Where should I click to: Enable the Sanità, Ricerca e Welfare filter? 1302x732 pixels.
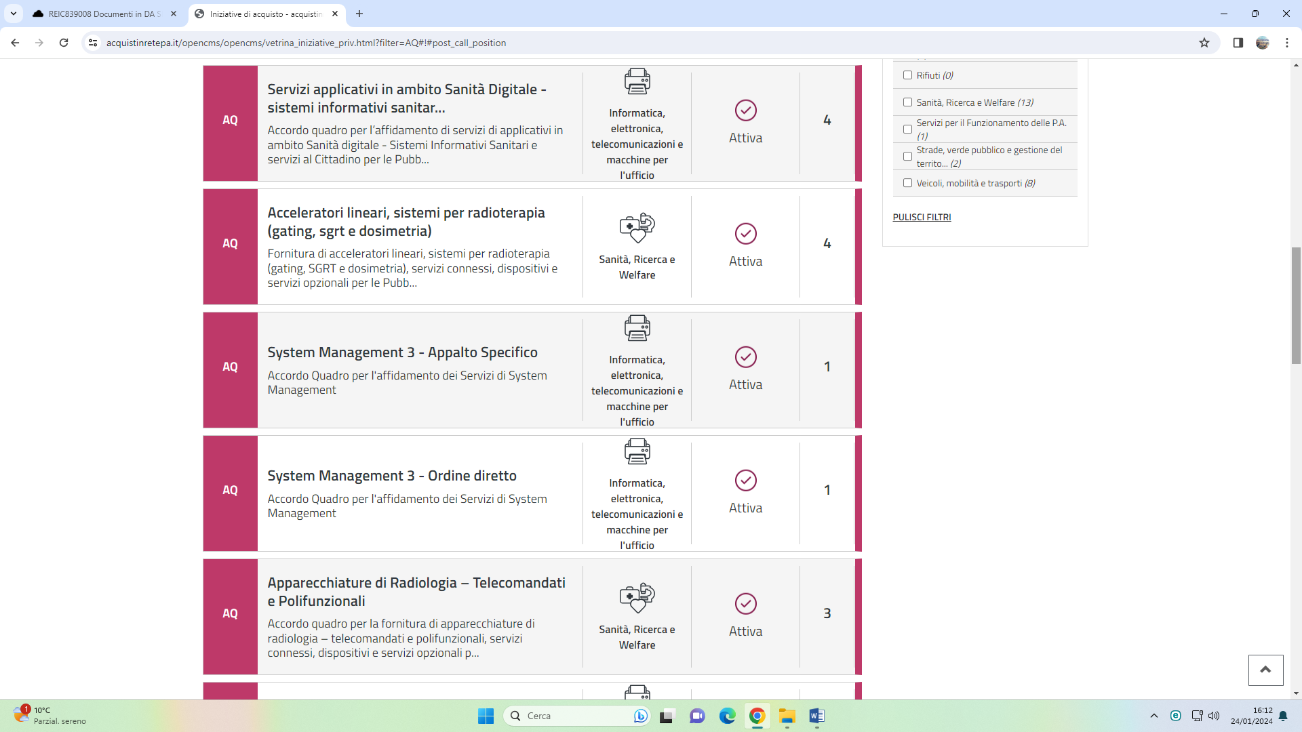tap(907, 102)
